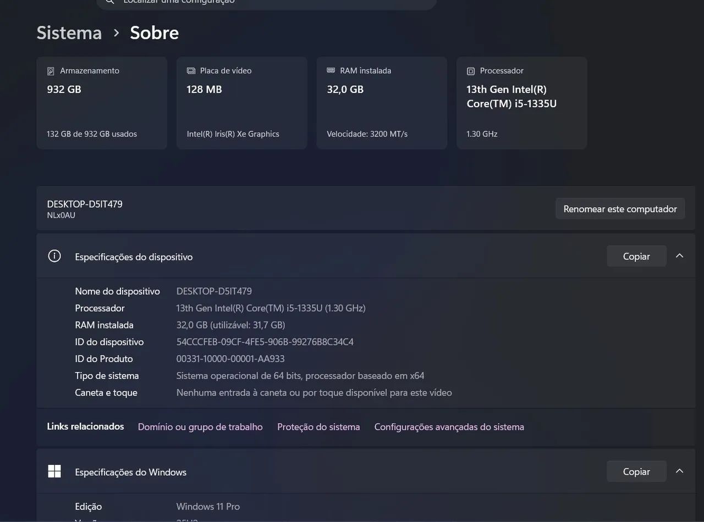Click the Caneta e toque label
704x522 pixels.
pos(106,393)
